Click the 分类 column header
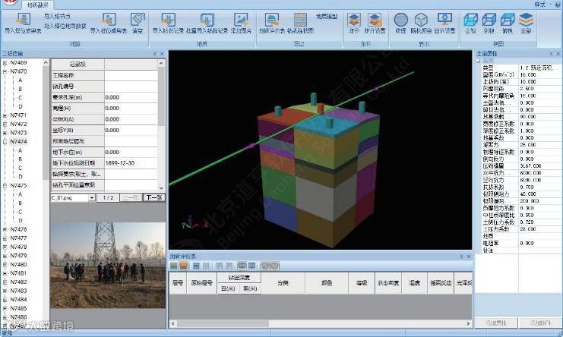 click(283, 283)
